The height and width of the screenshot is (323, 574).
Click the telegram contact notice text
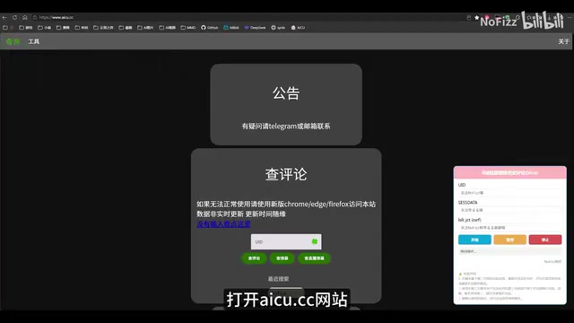tap(286, 126)
